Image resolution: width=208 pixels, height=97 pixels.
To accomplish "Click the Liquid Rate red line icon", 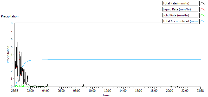I will click(203, 9).
